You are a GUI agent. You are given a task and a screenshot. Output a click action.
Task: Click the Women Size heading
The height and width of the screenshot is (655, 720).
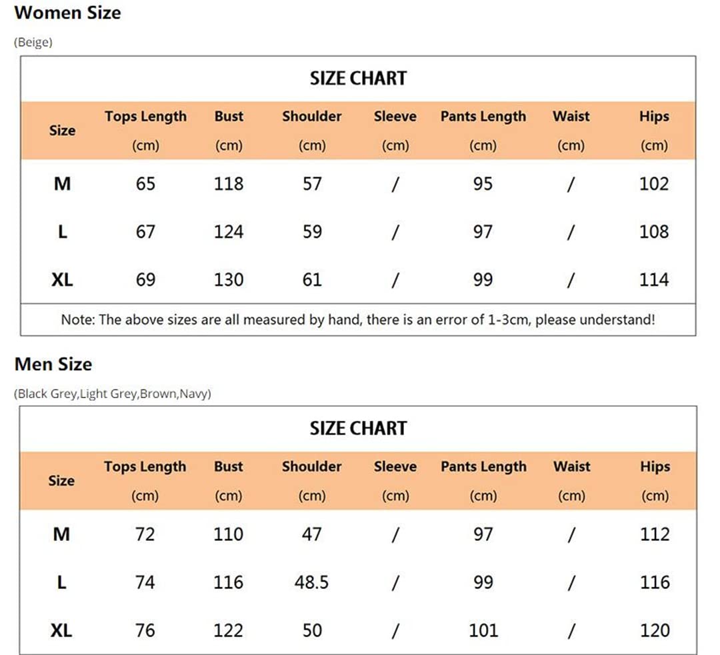pyautogui.click(x=67, y=13)
